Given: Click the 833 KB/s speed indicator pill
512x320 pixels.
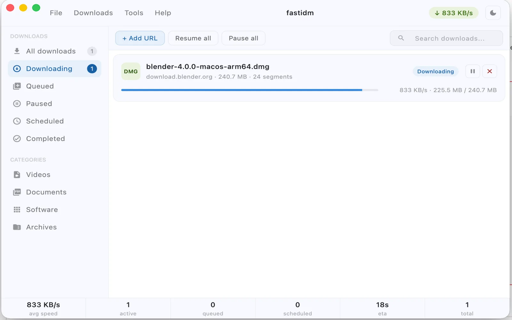Looking at the screenshot, I should tap(453, 13).
